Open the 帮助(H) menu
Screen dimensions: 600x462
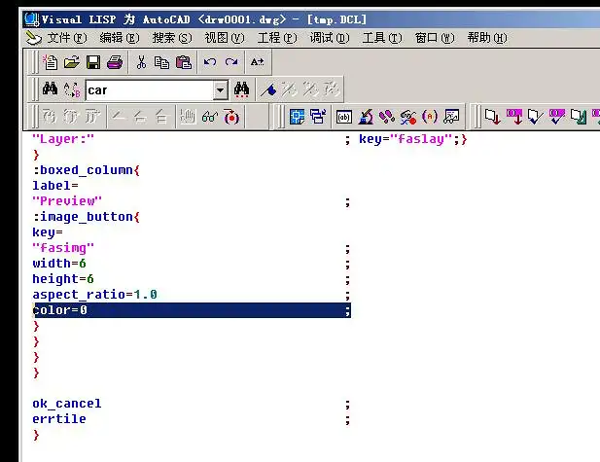pos(487,38)
